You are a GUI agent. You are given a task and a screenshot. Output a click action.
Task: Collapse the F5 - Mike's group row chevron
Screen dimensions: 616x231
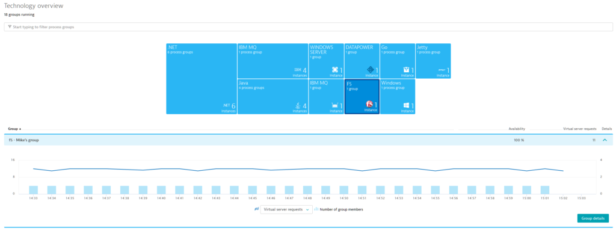click(x=605, y=140)
